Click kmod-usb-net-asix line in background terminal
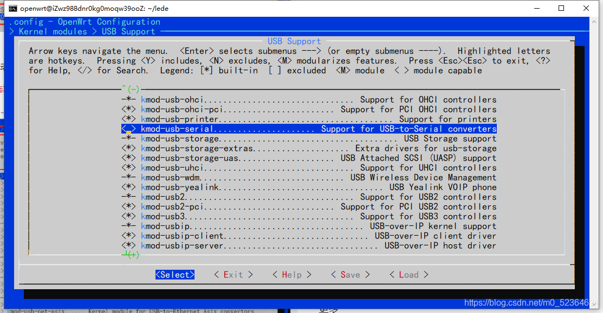Image resolution: width=603 pixels, height=313 pixels. pyautogui.click(x=132, y=311)
